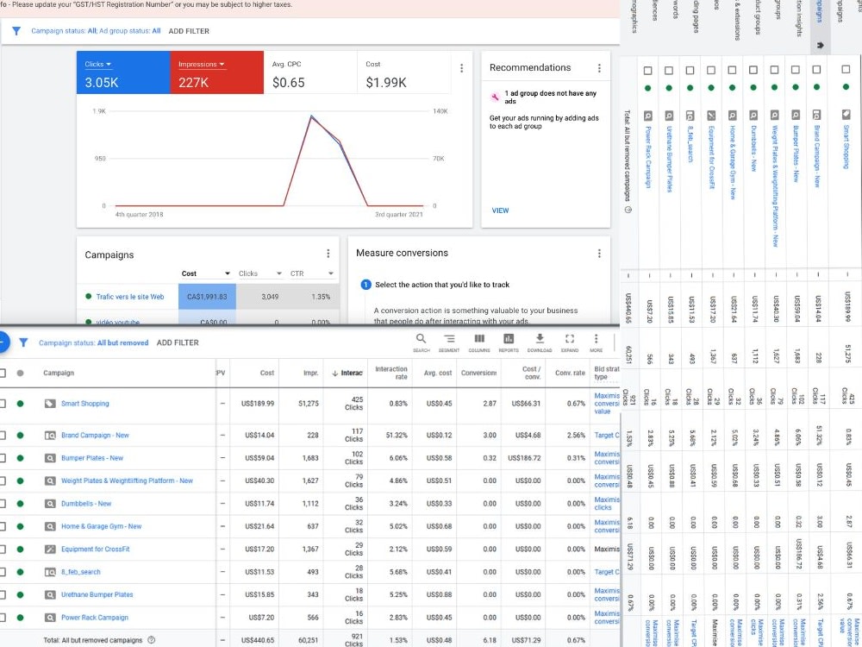Expand the campaign table to full screen
Image resolution: width=862 pixels, height=647 pixels.
point(570,342)
